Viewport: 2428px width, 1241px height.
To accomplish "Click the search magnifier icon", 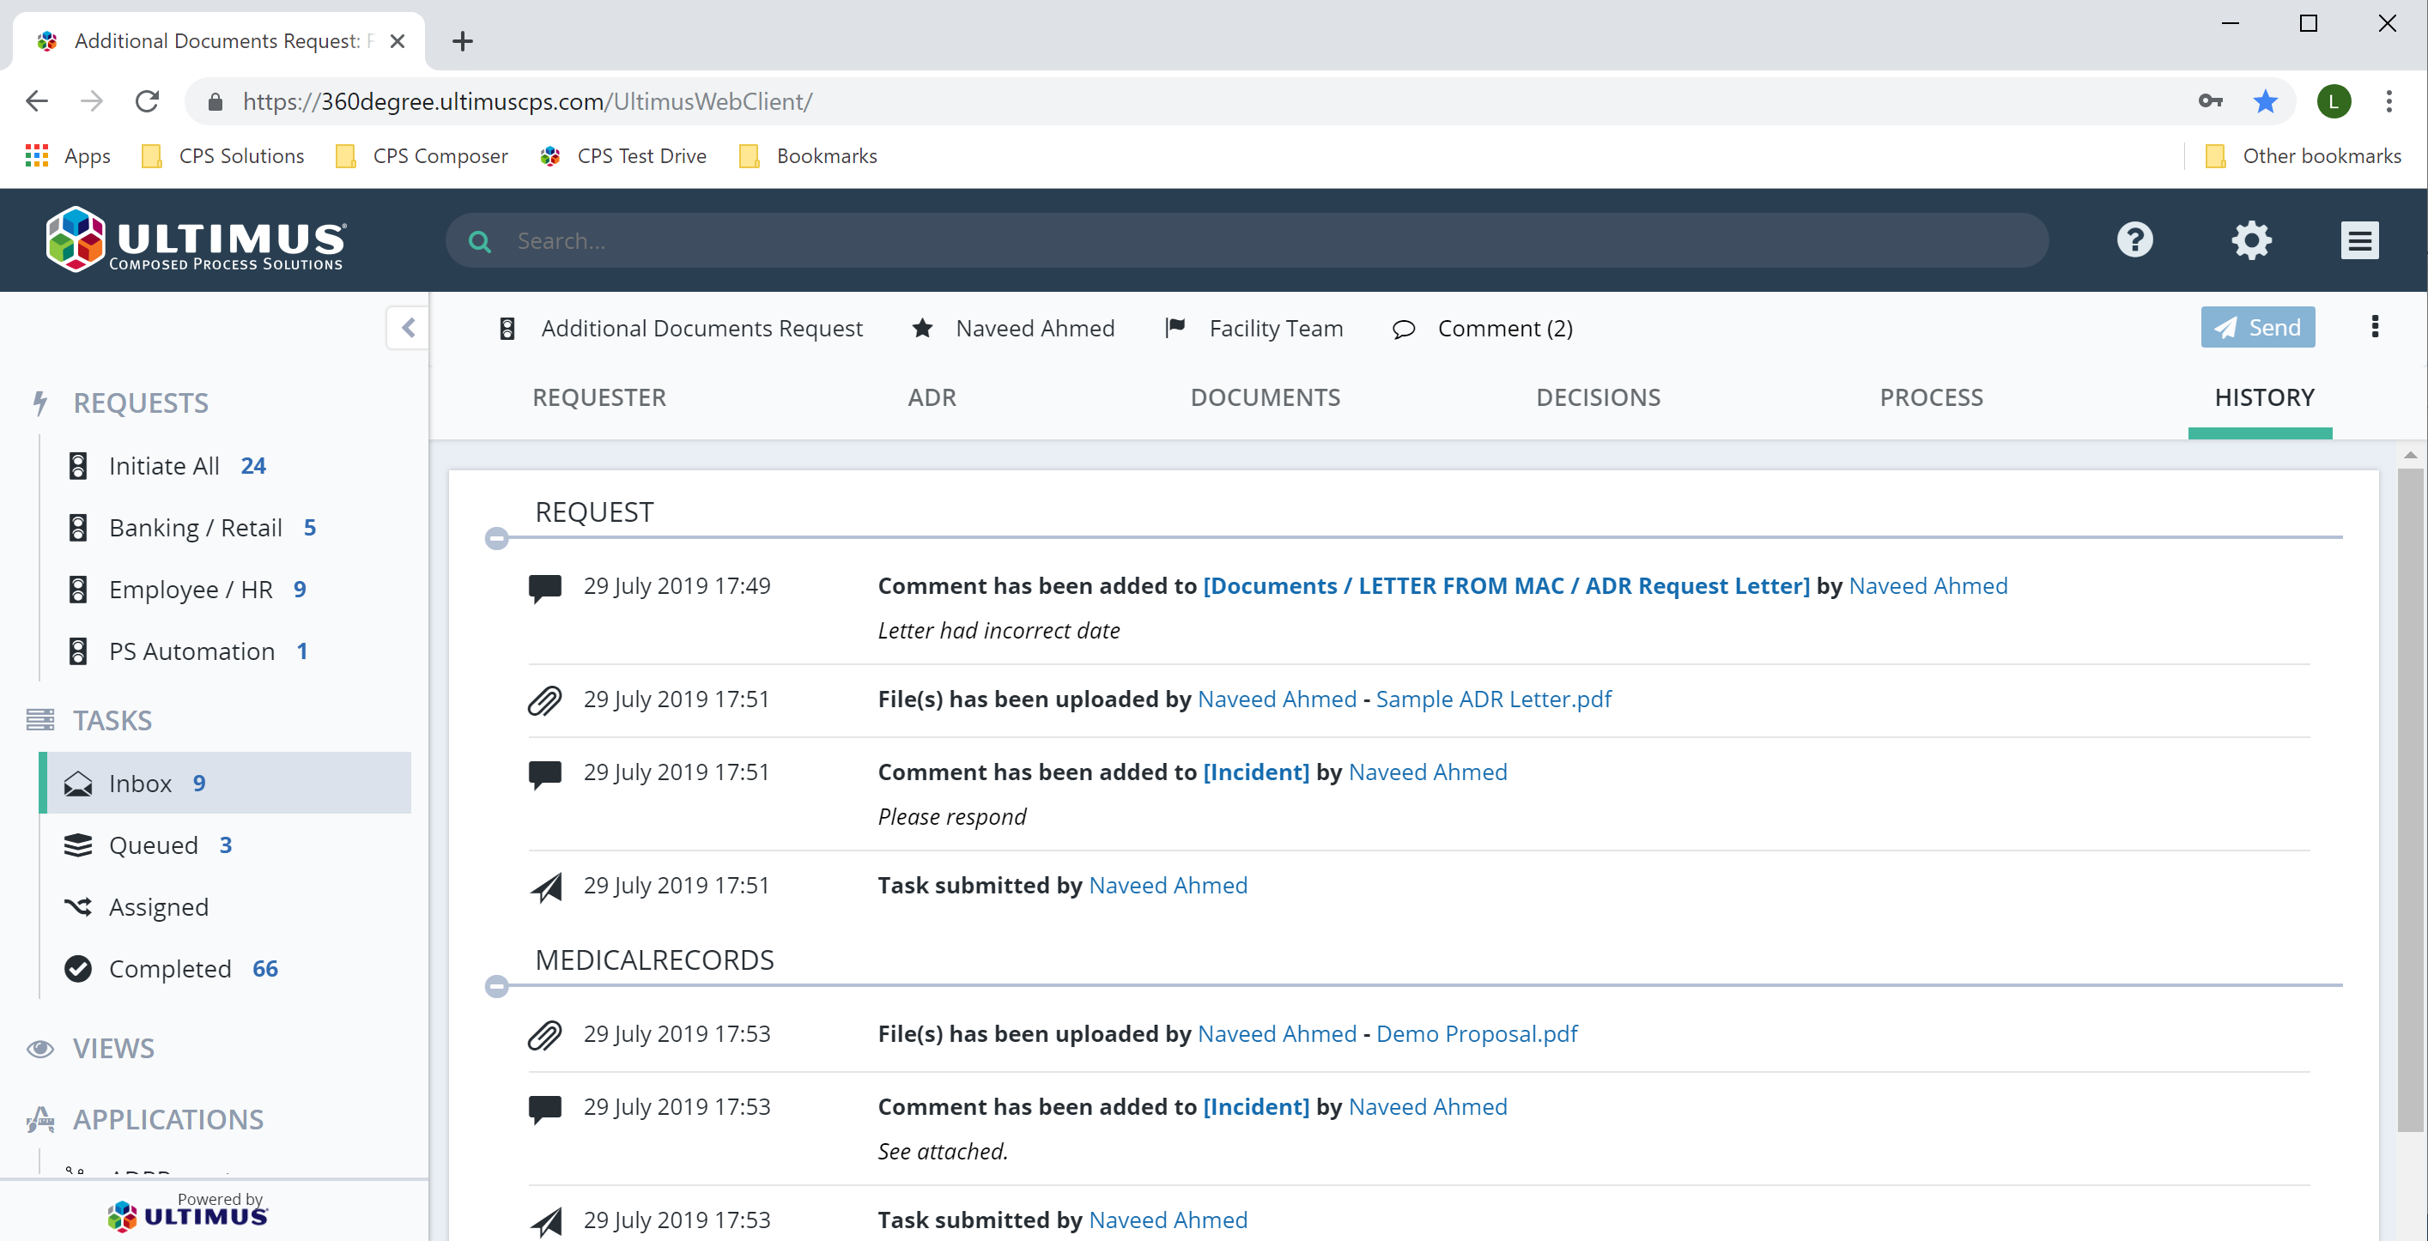I will click(480, 241).
